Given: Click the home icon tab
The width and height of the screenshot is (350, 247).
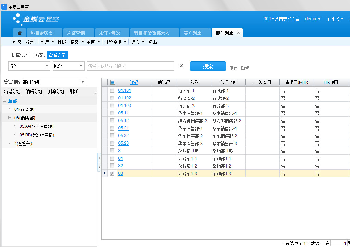Looking at the screenshot, I should pos(20,33).
